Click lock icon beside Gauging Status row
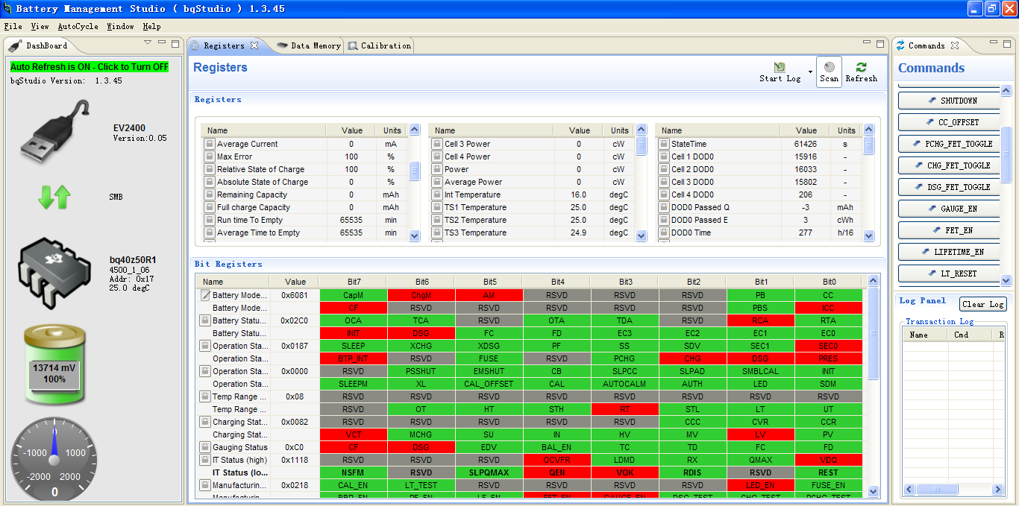 (x=205, y=447)
